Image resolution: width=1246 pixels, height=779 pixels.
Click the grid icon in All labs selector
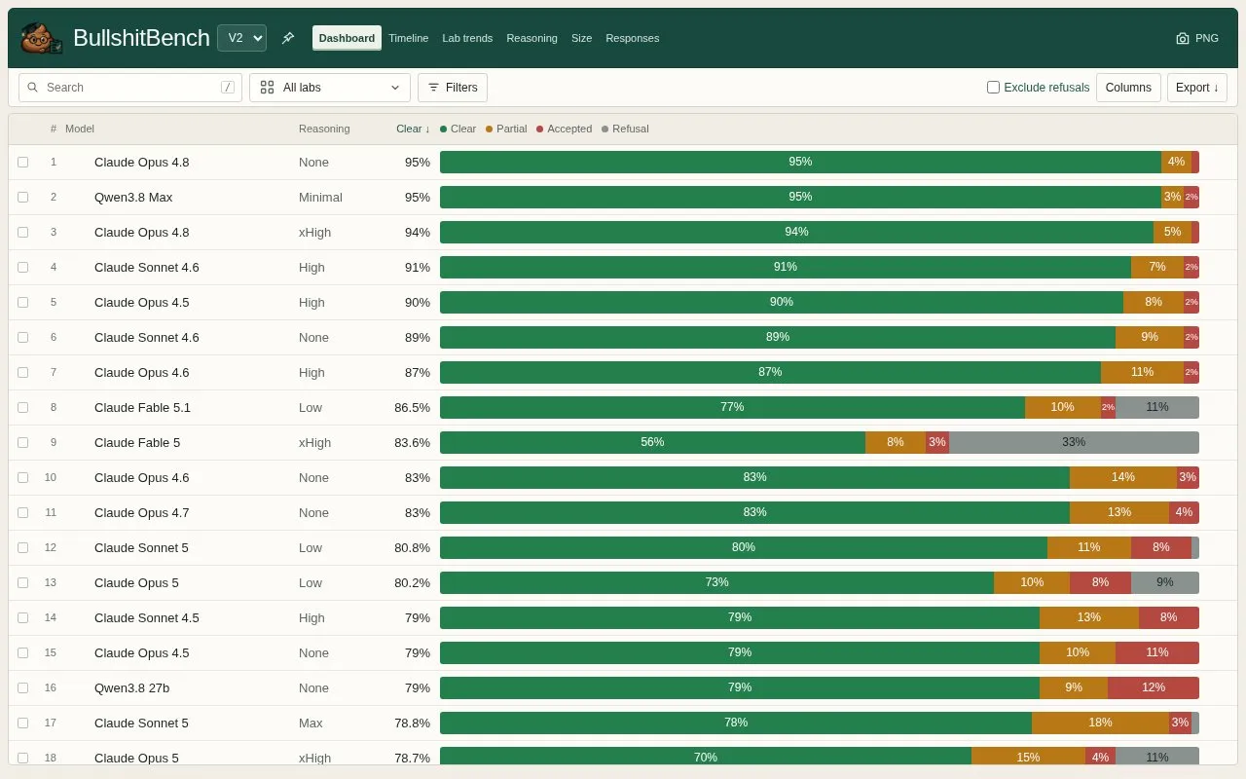[267, 88]
